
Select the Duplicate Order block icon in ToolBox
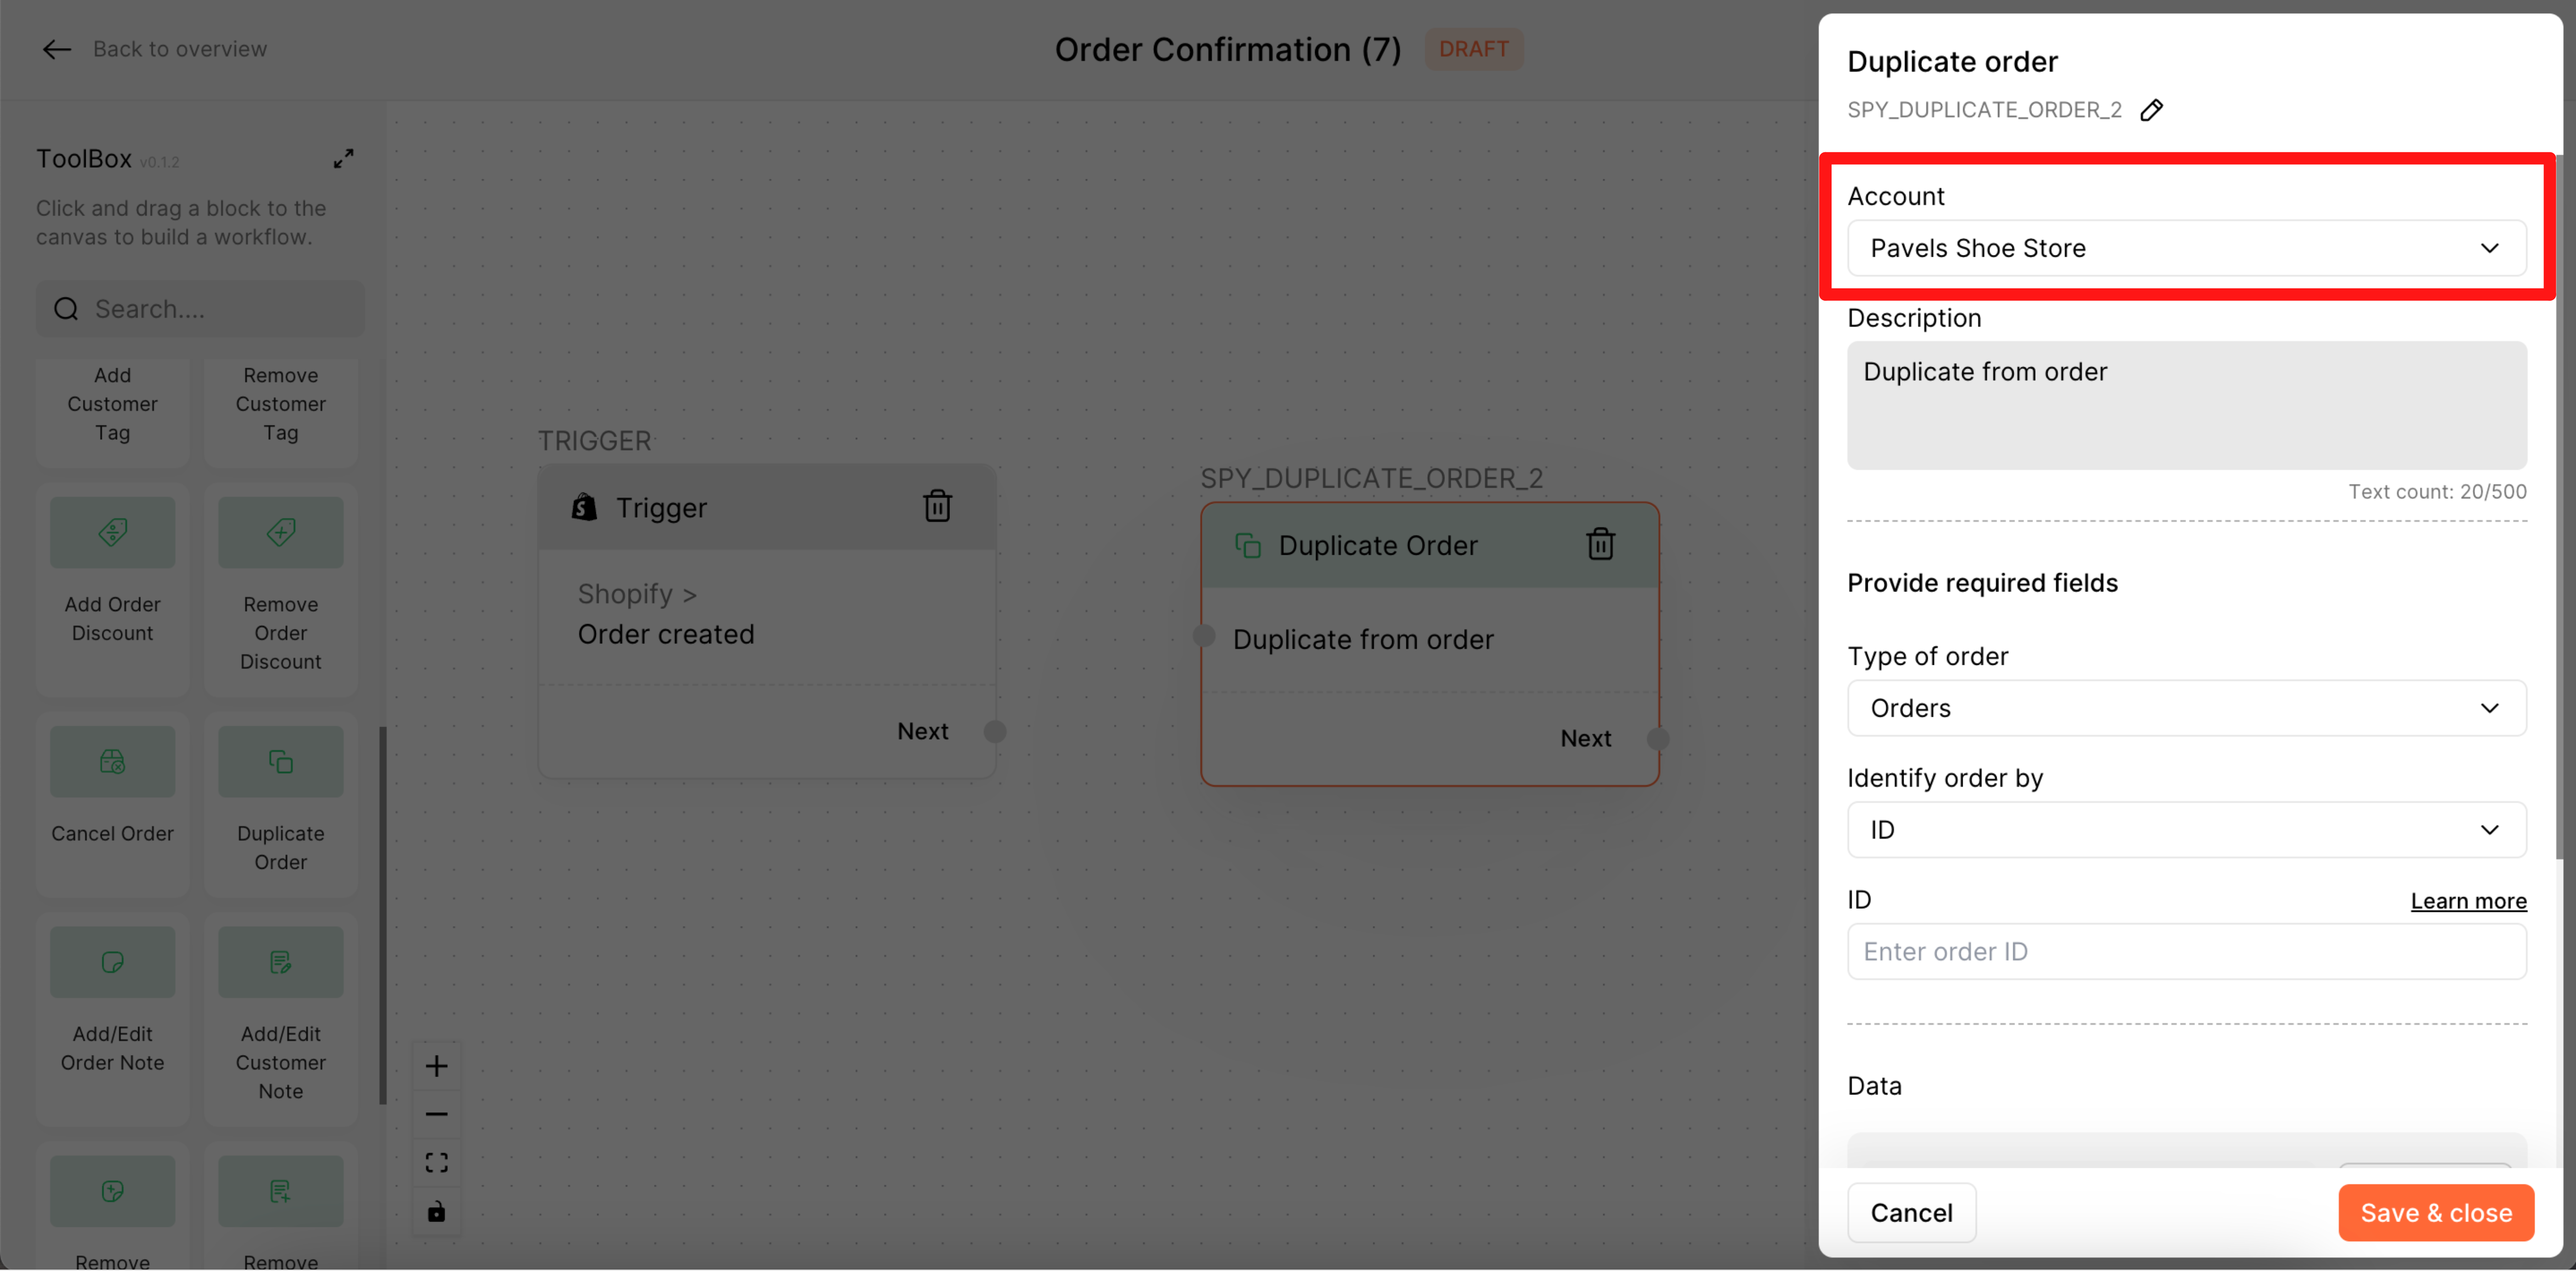tap(281, 762)
